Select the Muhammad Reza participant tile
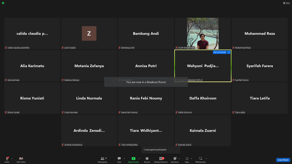 (x=260, y=33)
